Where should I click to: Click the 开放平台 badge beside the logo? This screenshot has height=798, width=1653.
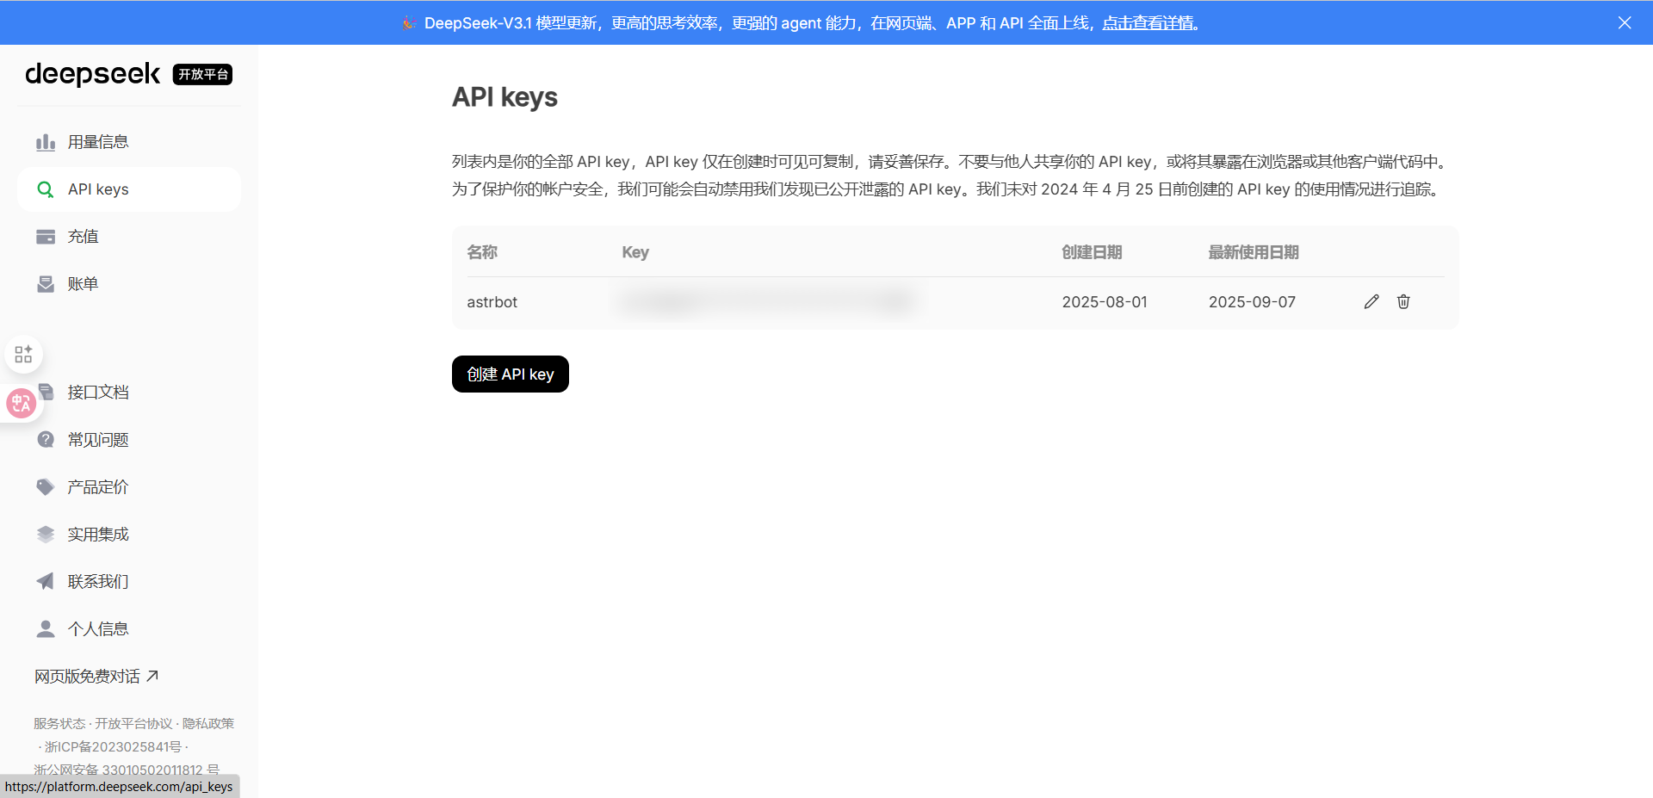click(203, 75)
